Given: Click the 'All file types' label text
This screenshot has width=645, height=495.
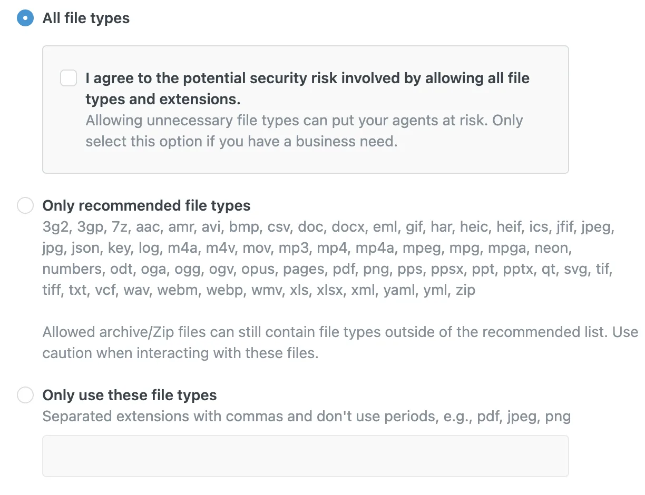Looking at the screenshot, I should point(86,18).
